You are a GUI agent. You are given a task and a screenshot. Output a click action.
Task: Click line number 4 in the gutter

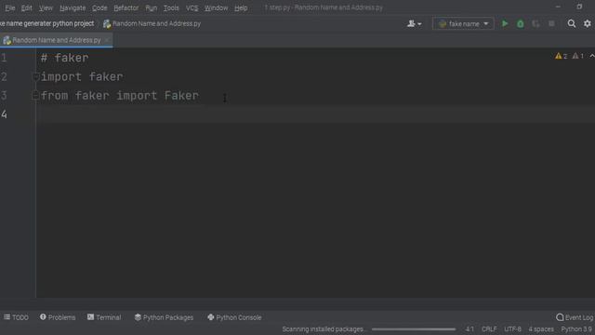coord(4,114)
